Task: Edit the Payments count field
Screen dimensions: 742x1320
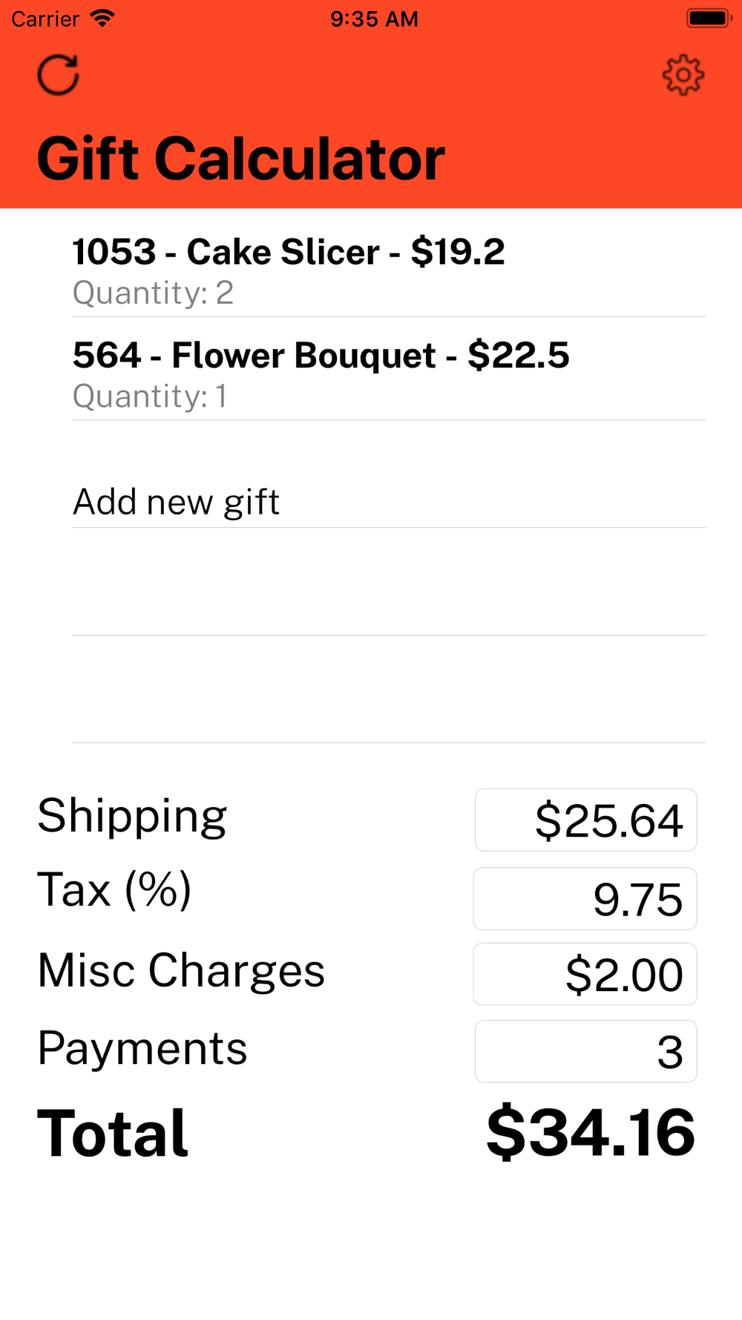Action: (585, 1051)
